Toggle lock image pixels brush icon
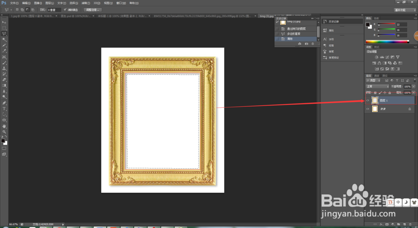The image size is (418, 228). pyautogui.click(x=380, y=93)
